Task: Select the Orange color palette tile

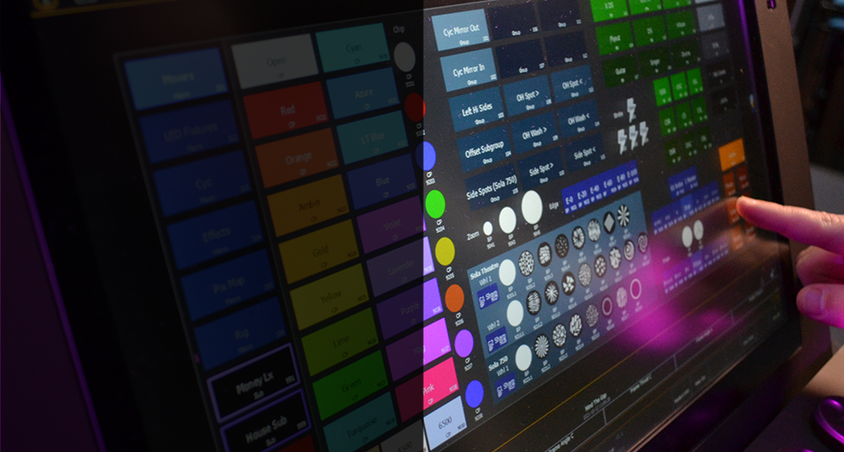Action: (x=297, y=157)
